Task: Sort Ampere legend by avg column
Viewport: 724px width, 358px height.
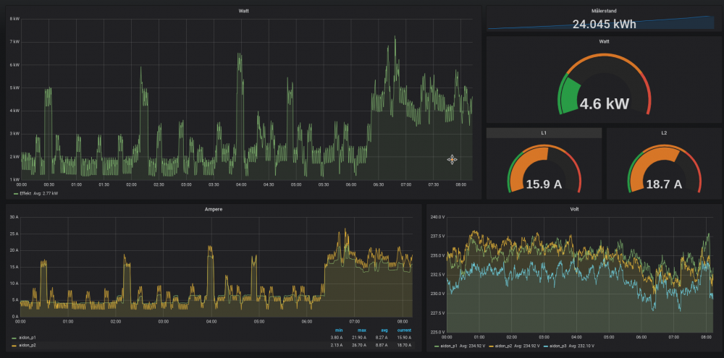Action: pyautogui.click(x=384, y=331)
